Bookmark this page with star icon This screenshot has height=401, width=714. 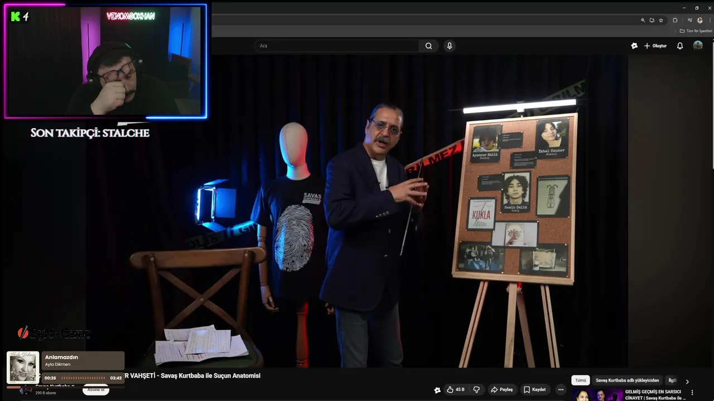click(661, 20)
